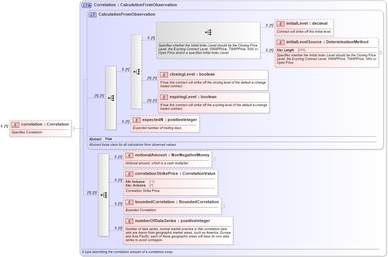Click the E icon beside initialLevel
388x257 pixels.
tap(281, 24)
